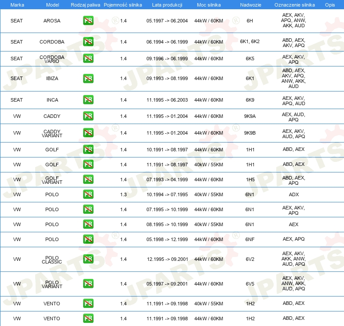This screenshot has width=344, height=326.
Task: Click body code 9K9B
Action: pyautogui.click(x=250, y=133)
